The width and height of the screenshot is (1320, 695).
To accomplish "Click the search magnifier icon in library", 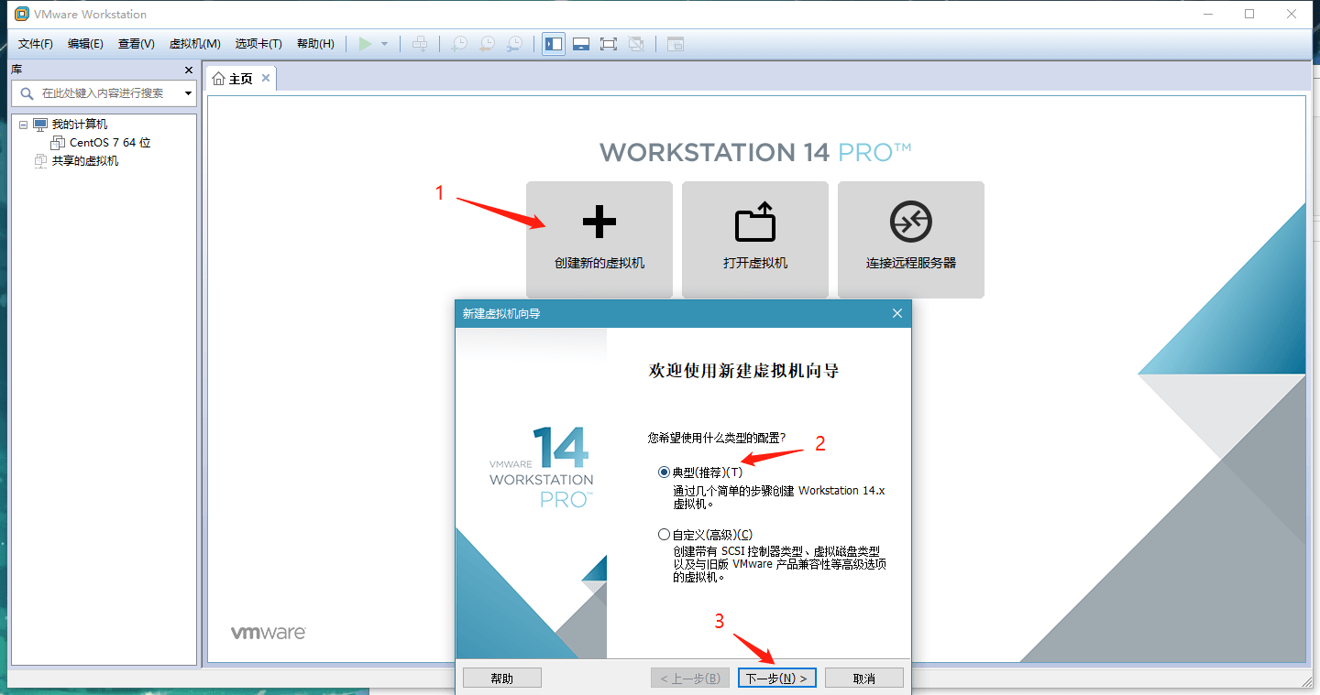I will (26, 92).
